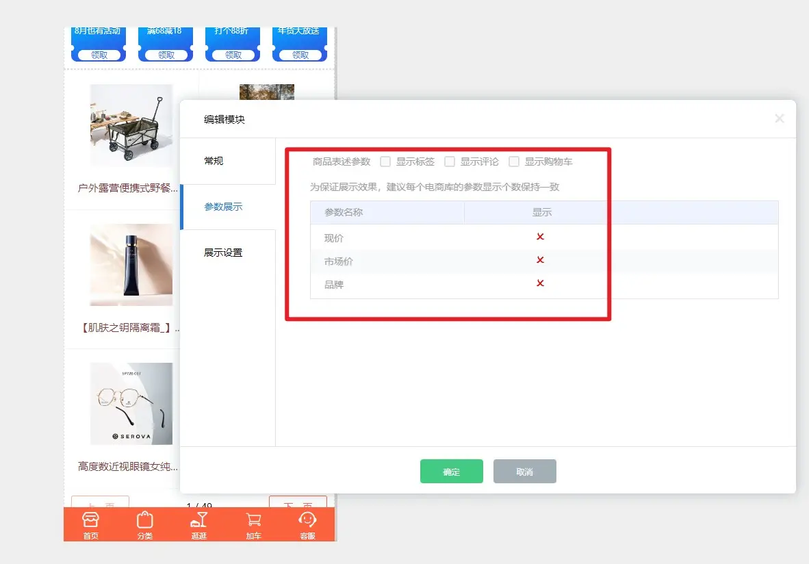Open the 加车 shopping cart icon
This screenshot has height=564, width=809.
253,520
